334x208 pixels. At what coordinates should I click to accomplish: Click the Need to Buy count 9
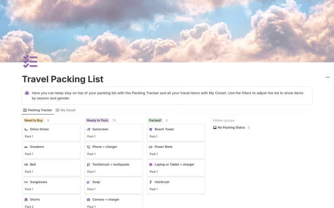48,120
